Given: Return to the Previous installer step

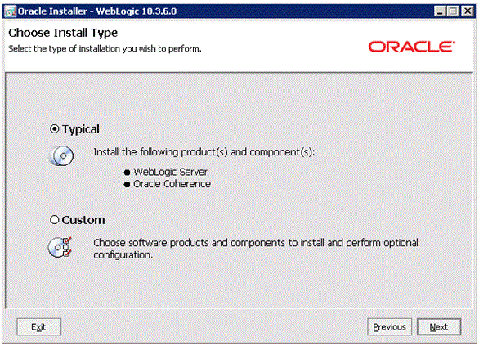Looking at the screenshot, I should coord(389,326).
